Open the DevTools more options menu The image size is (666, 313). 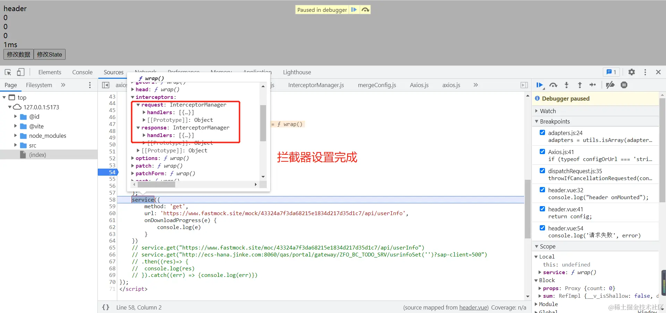[645, 72]
